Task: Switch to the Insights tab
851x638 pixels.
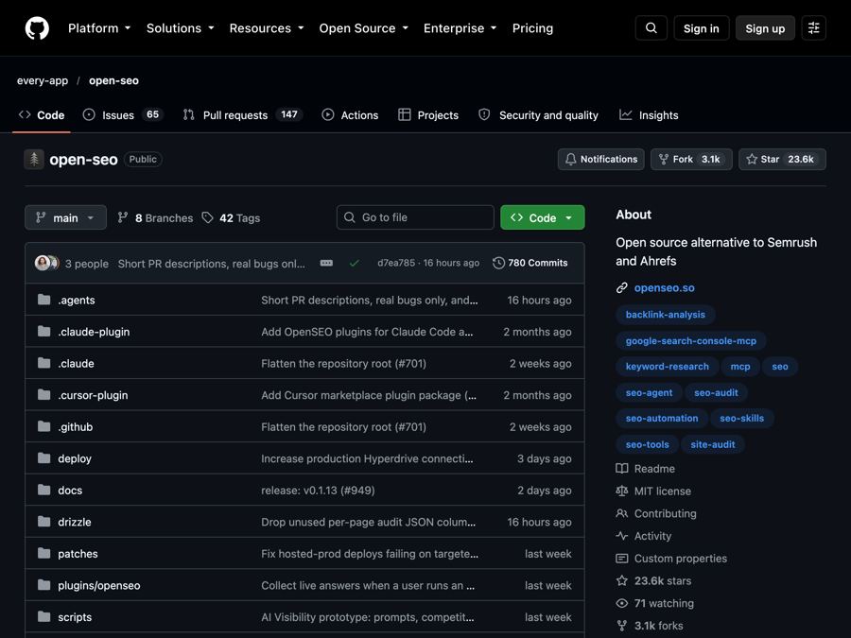Action: (x=649, y=115)
